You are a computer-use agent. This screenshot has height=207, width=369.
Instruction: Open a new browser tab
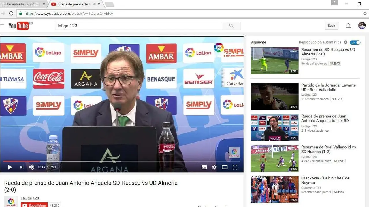pos(110,5)
